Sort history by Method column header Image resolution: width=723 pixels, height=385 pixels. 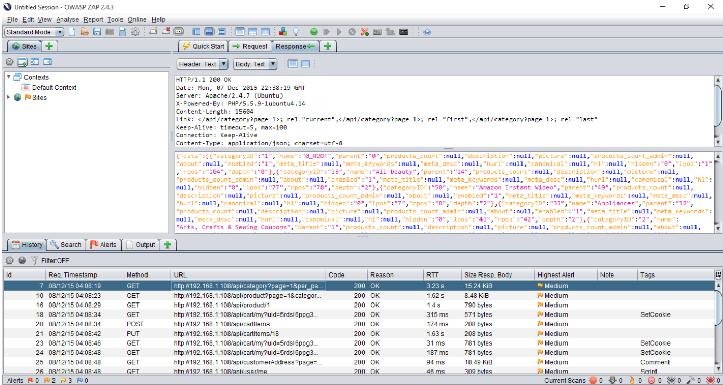(147, 275)
